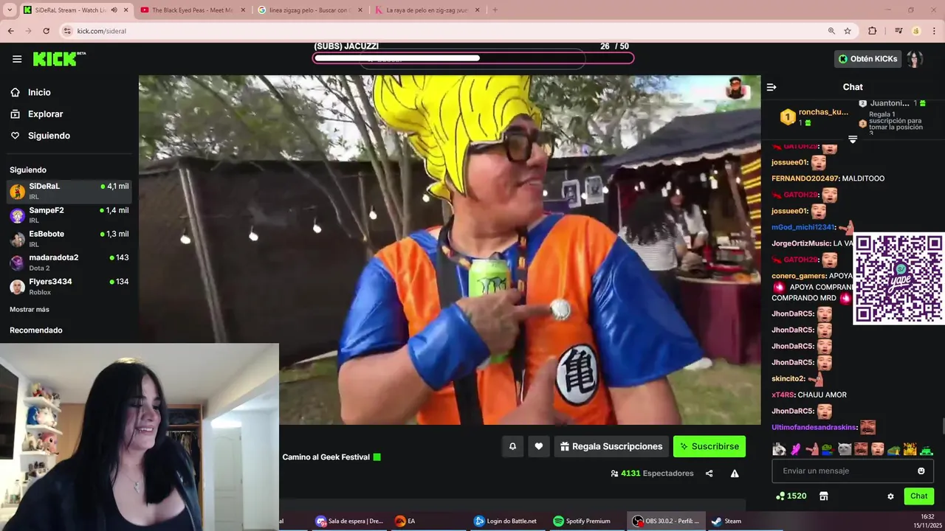Open chat settings gear icon

890,496
